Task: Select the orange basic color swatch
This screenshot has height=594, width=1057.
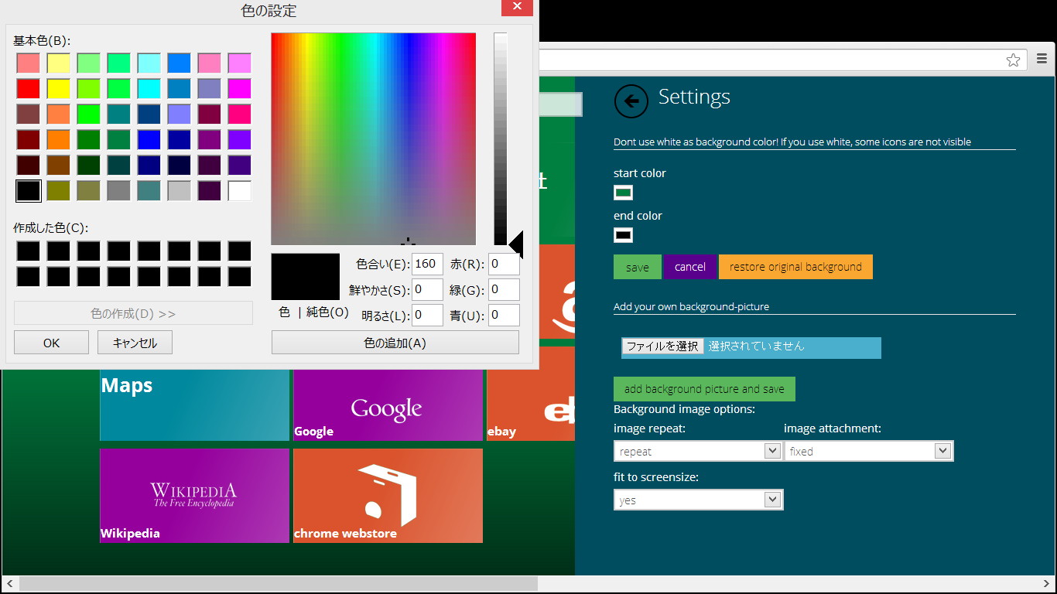Action: coord(59,140)
